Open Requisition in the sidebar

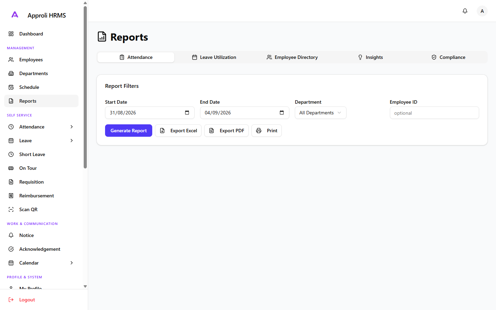pyautogui.click(x=41, y=182)
